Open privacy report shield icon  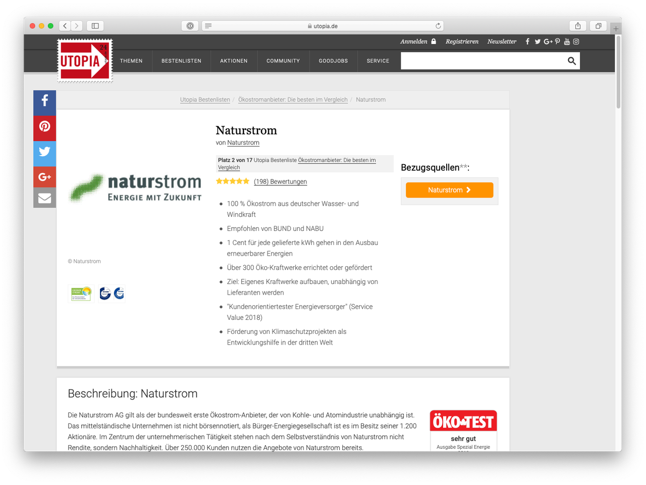[190, 26]
